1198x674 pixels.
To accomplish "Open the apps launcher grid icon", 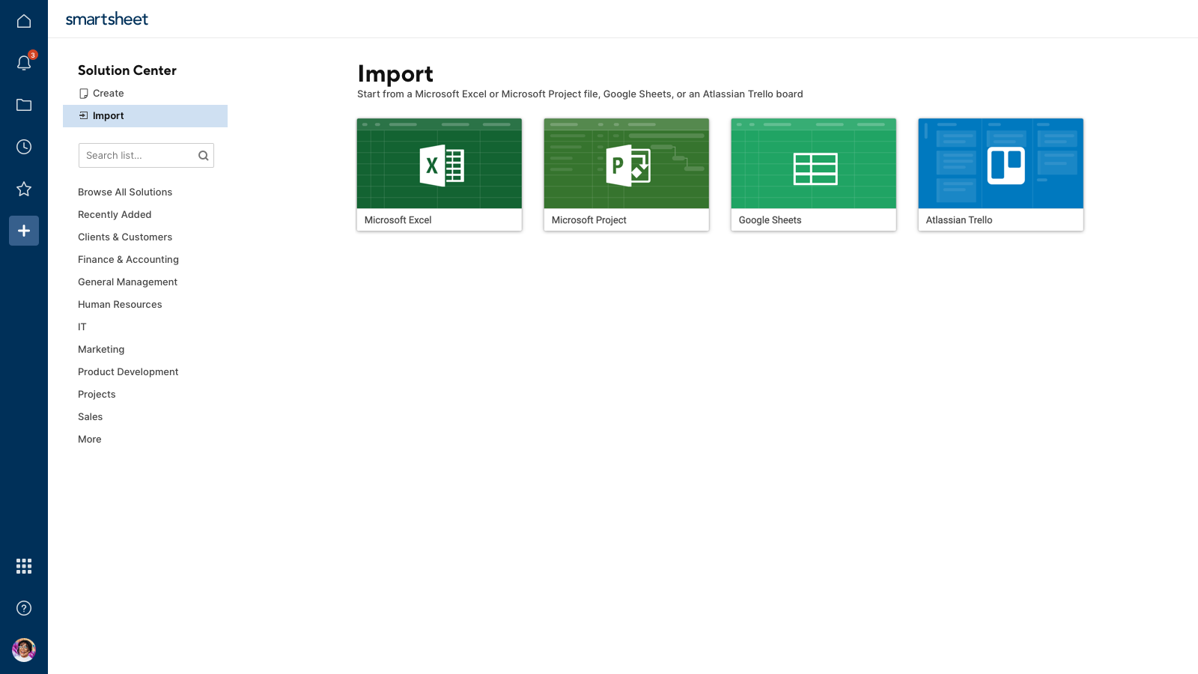I will point(23,566).
